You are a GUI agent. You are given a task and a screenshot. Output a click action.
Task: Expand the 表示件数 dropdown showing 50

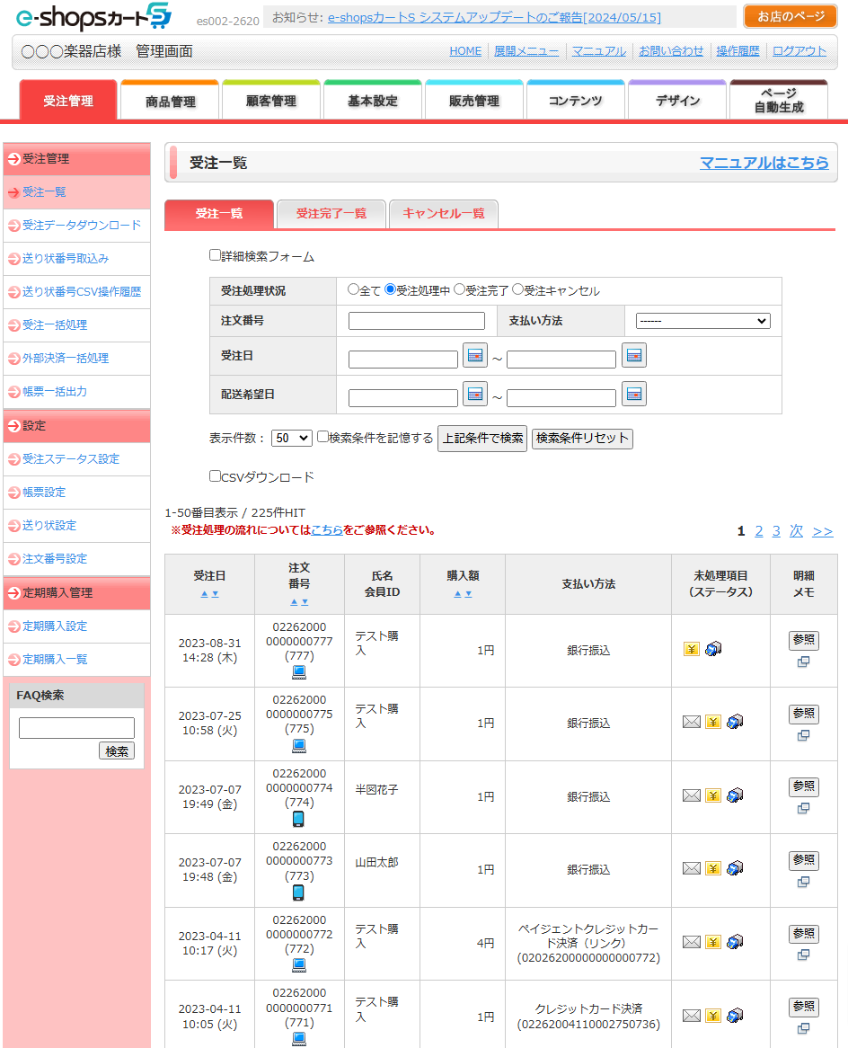[291, 438]
